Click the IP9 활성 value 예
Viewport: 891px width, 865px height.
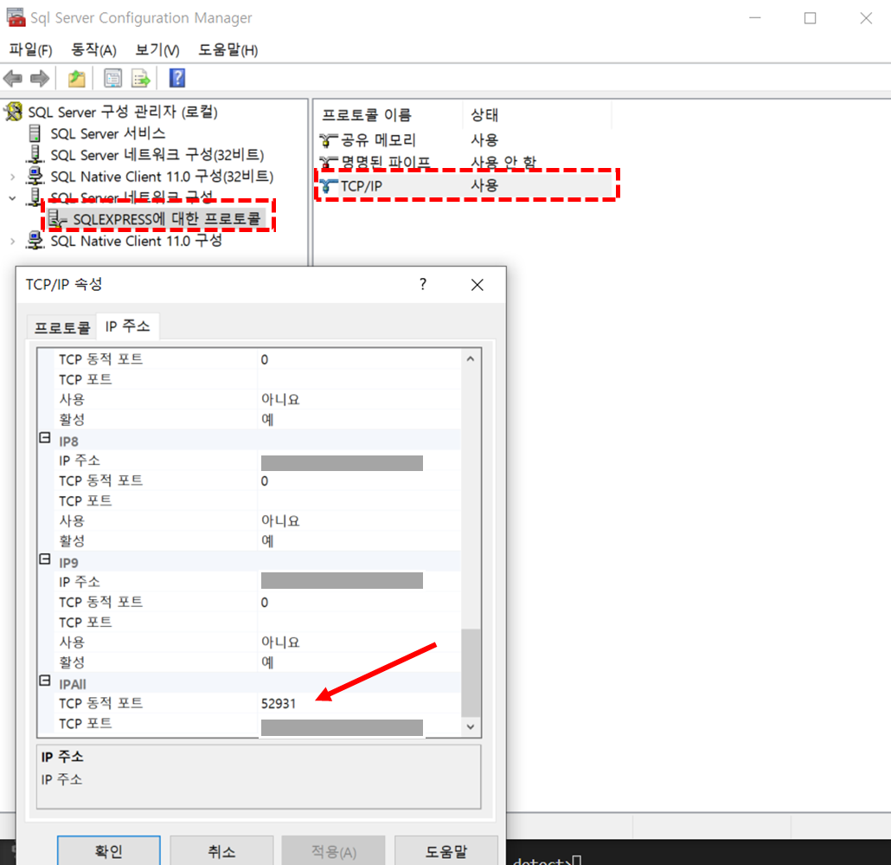267,662
